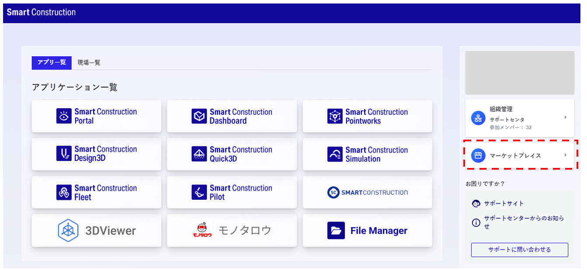
Task: Open the File Manager folder icon
Action: tap(336, 230)
